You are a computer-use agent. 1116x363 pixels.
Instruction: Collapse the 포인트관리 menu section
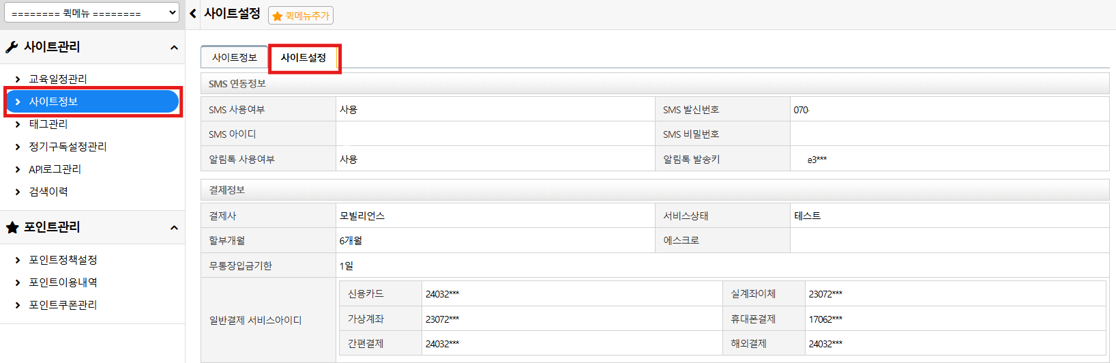point(174,228)
